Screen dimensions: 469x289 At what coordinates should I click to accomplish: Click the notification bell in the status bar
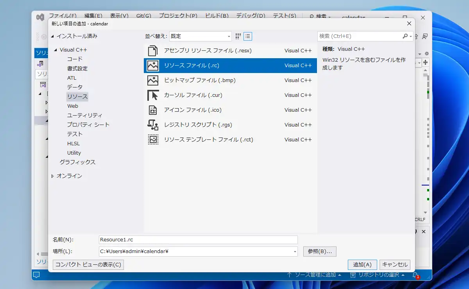[x=415, y=275]
